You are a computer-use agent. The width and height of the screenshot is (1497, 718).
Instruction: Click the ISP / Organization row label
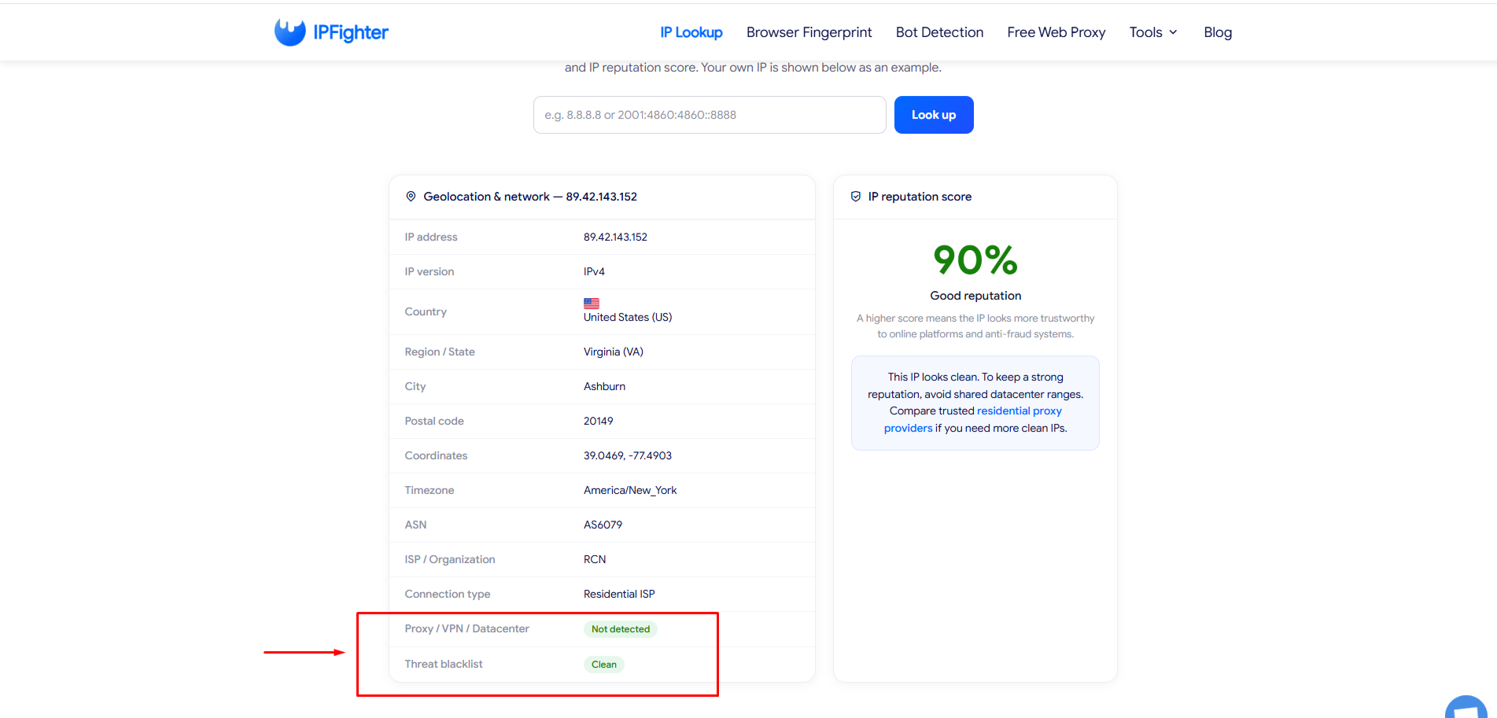pos(450,559)
